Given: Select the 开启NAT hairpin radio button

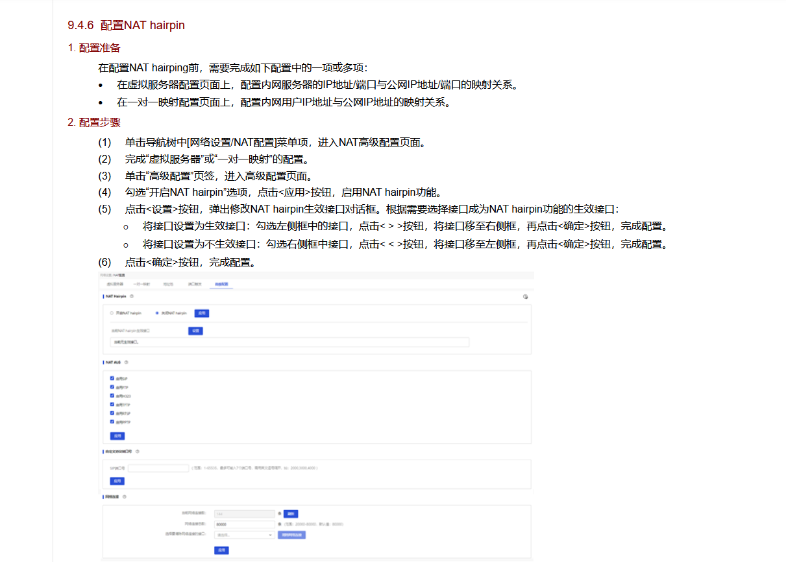Looking at the screenshot, I should point(112,313).
